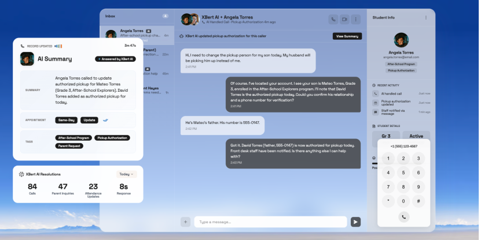Click the 8s Response statistic

pyautogui.click(x=124, y=189)
